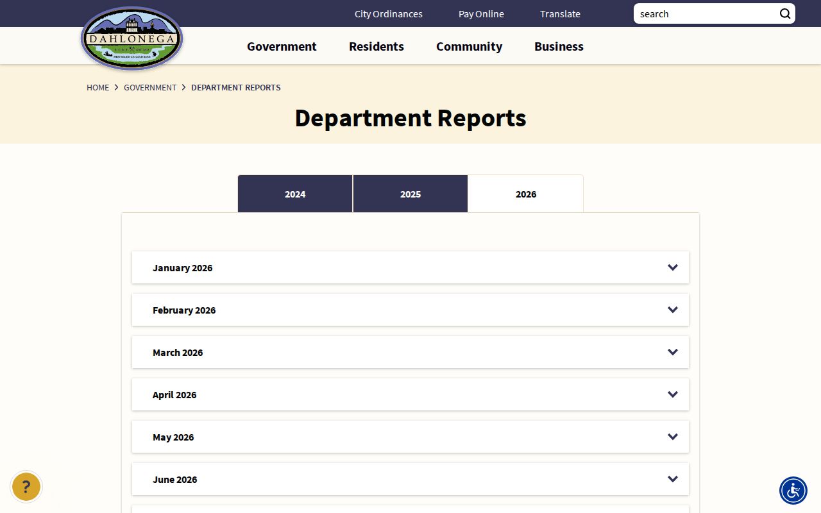Click the June 2026 label

tap(175, 479)
